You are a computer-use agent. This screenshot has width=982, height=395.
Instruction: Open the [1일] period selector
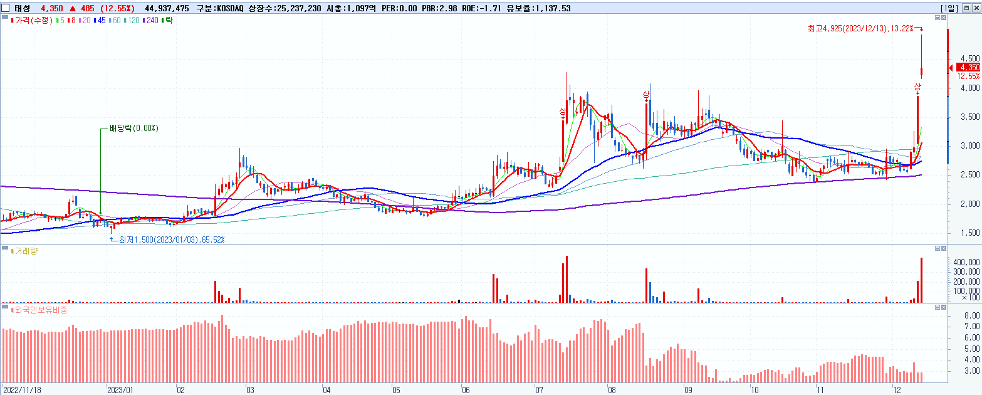coord(950,8)
